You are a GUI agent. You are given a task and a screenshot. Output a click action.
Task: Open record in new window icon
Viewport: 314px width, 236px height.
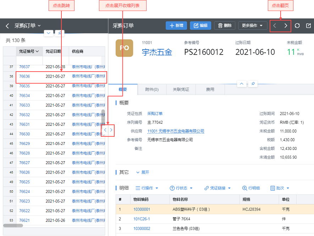308,26
